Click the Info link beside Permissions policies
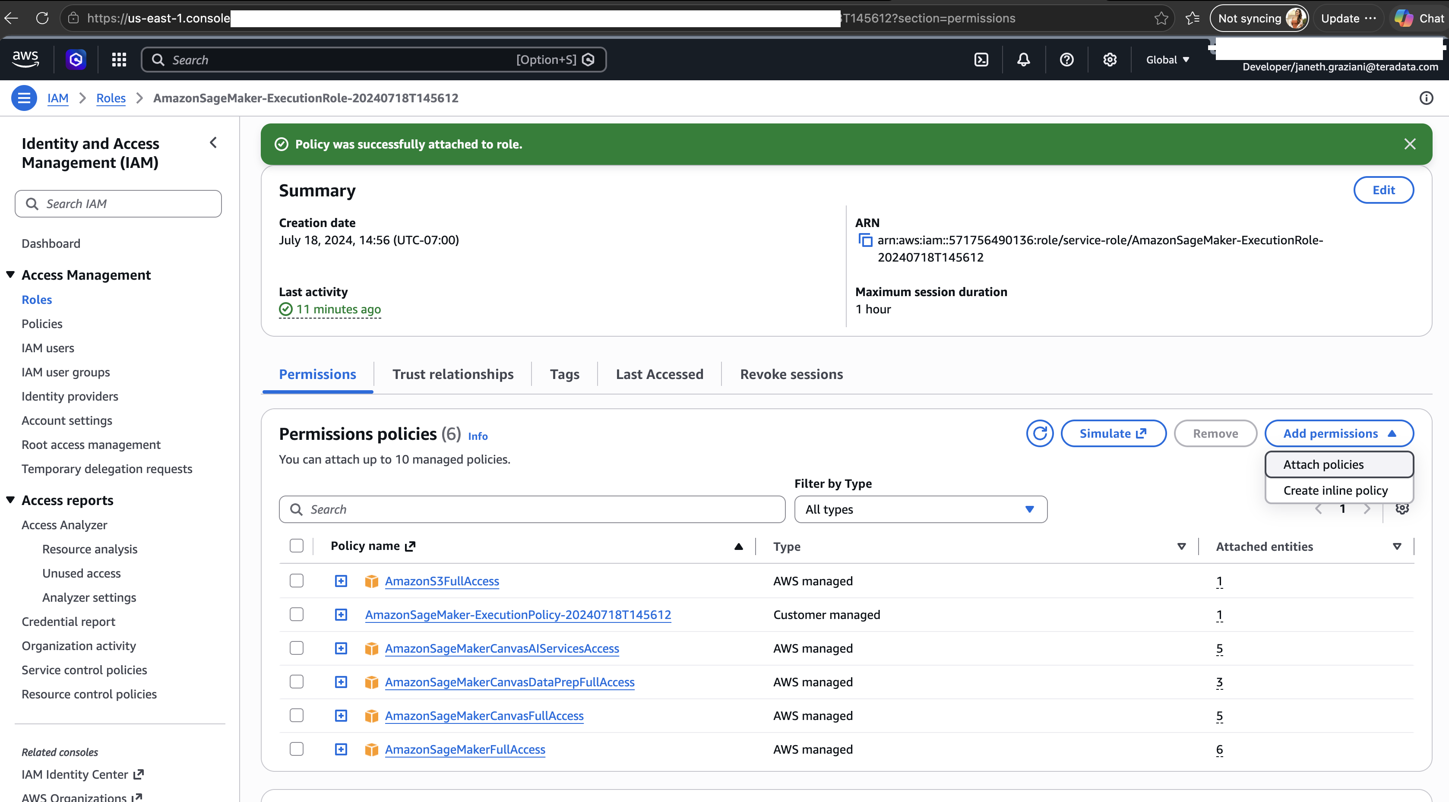This screenshot has width=1449, height=802. point(478,436)
